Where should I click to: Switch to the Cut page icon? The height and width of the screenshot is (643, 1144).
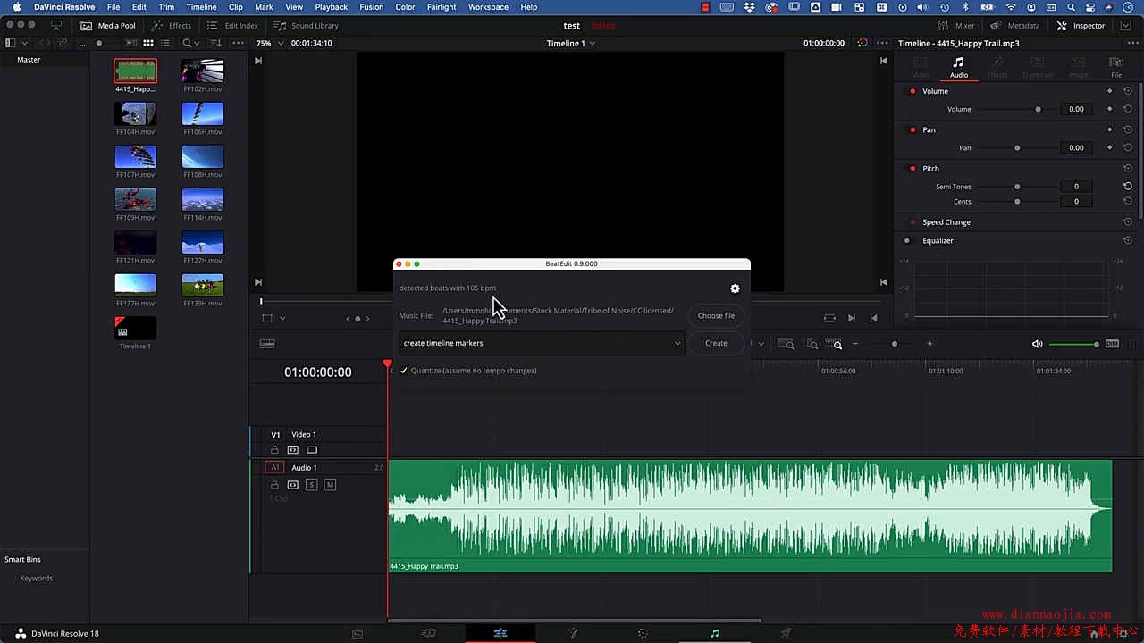click(428, 633)
